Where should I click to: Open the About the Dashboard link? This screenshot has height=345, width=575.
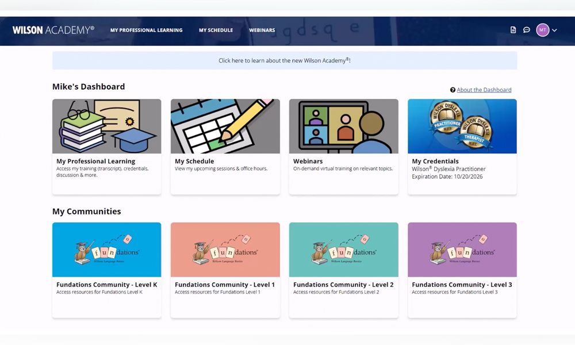pyautogui.click(x=484, y=90)
